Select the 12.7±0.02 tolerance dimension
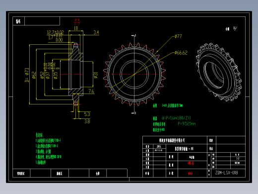This screenshot has width=258, height=194. (x=55, y=32)
